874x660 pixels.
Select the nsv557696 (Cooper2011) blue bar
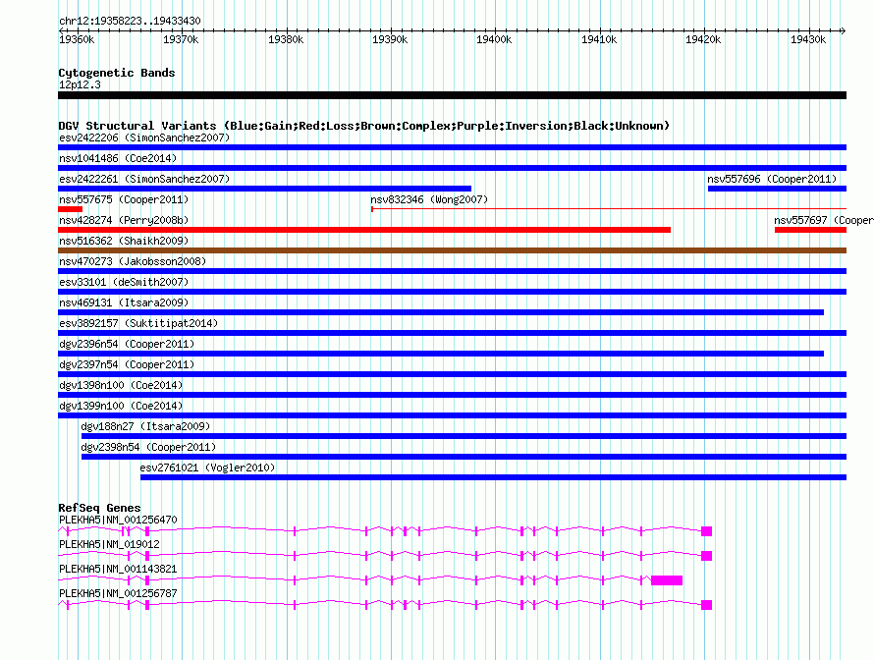(777, 189)
